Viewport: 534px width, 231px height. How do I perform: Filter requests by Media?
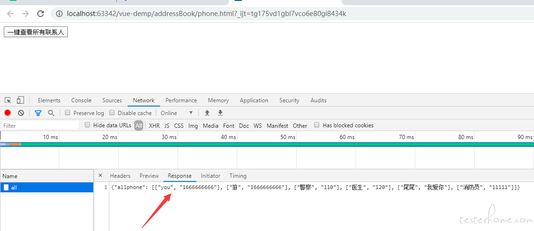210,125
